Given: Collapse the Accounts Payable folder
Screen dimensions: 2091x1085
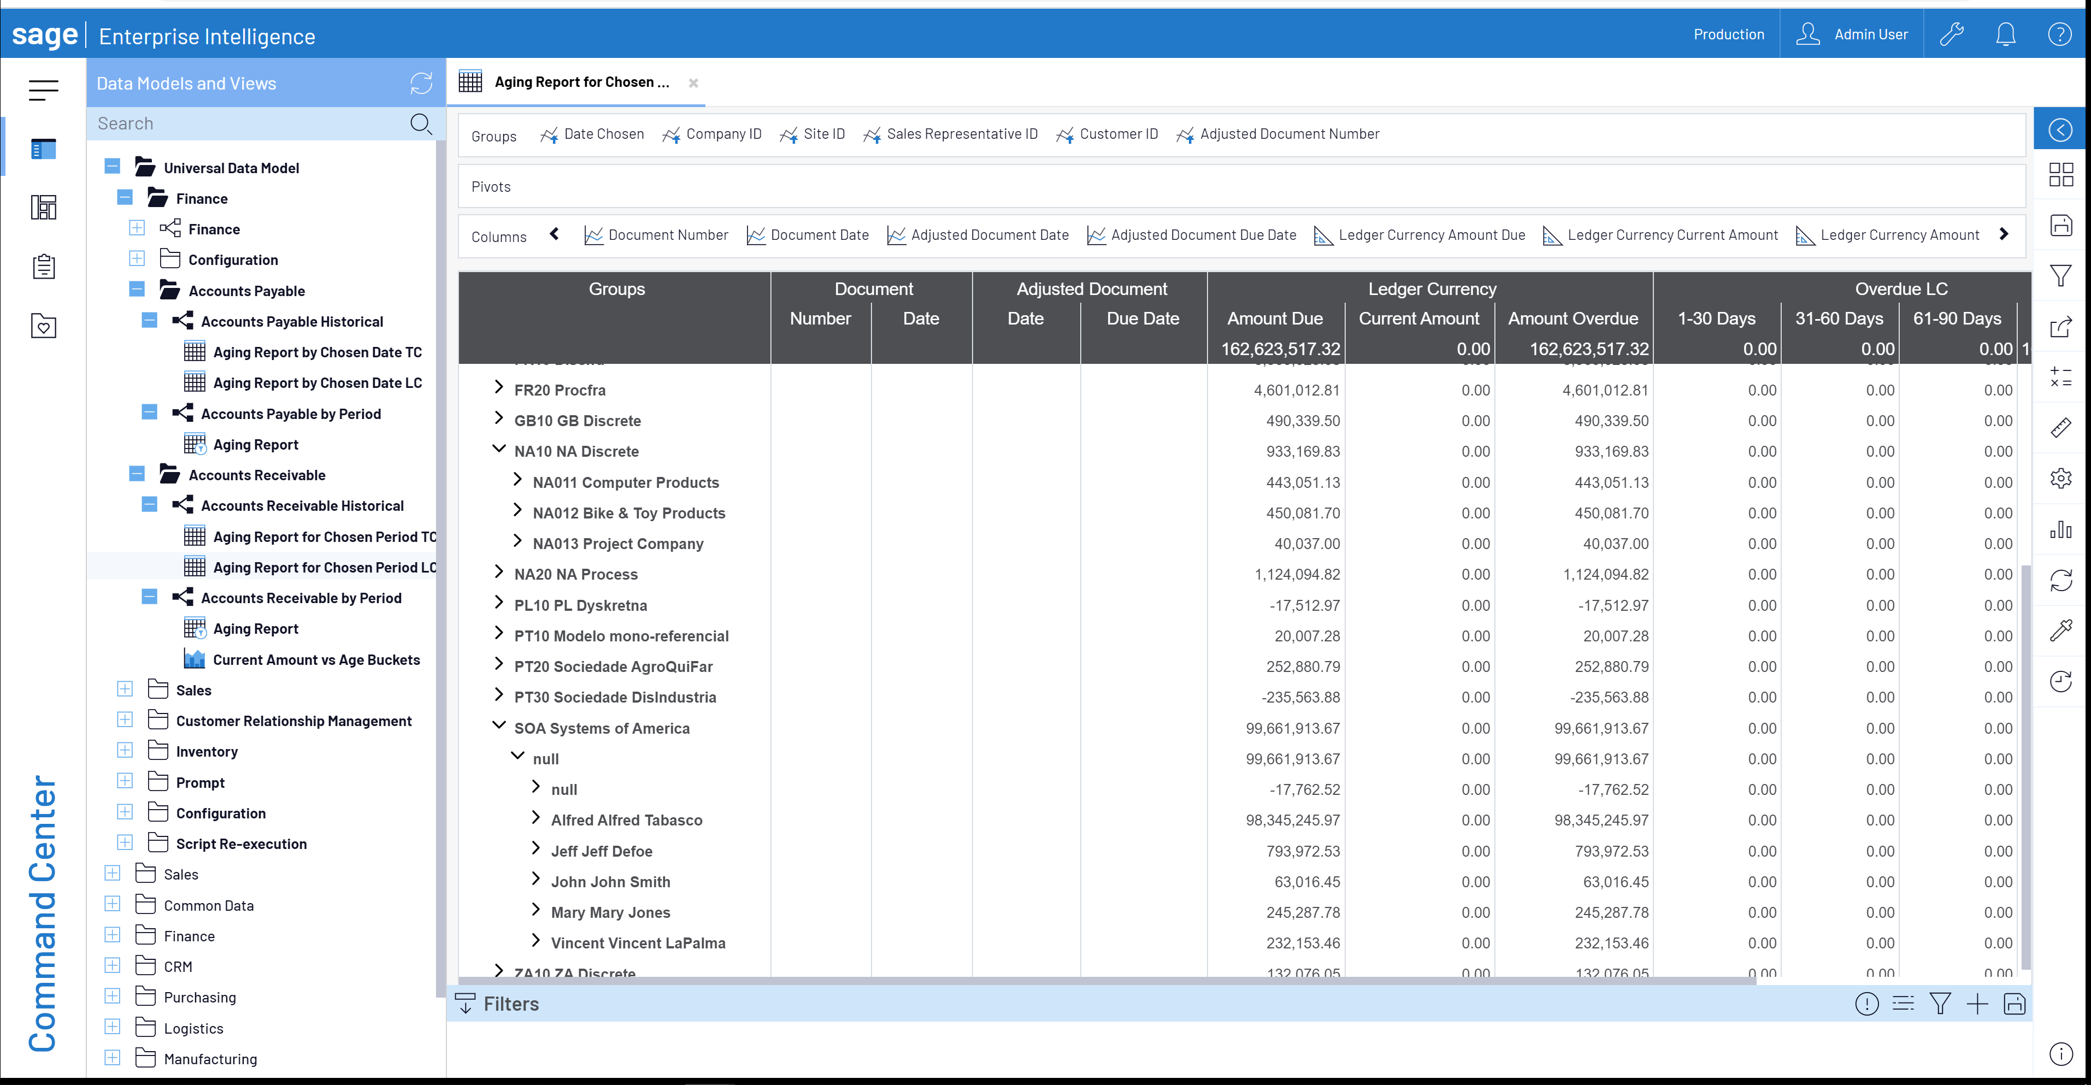Looking at the screenshot, I should coord(136,290).
